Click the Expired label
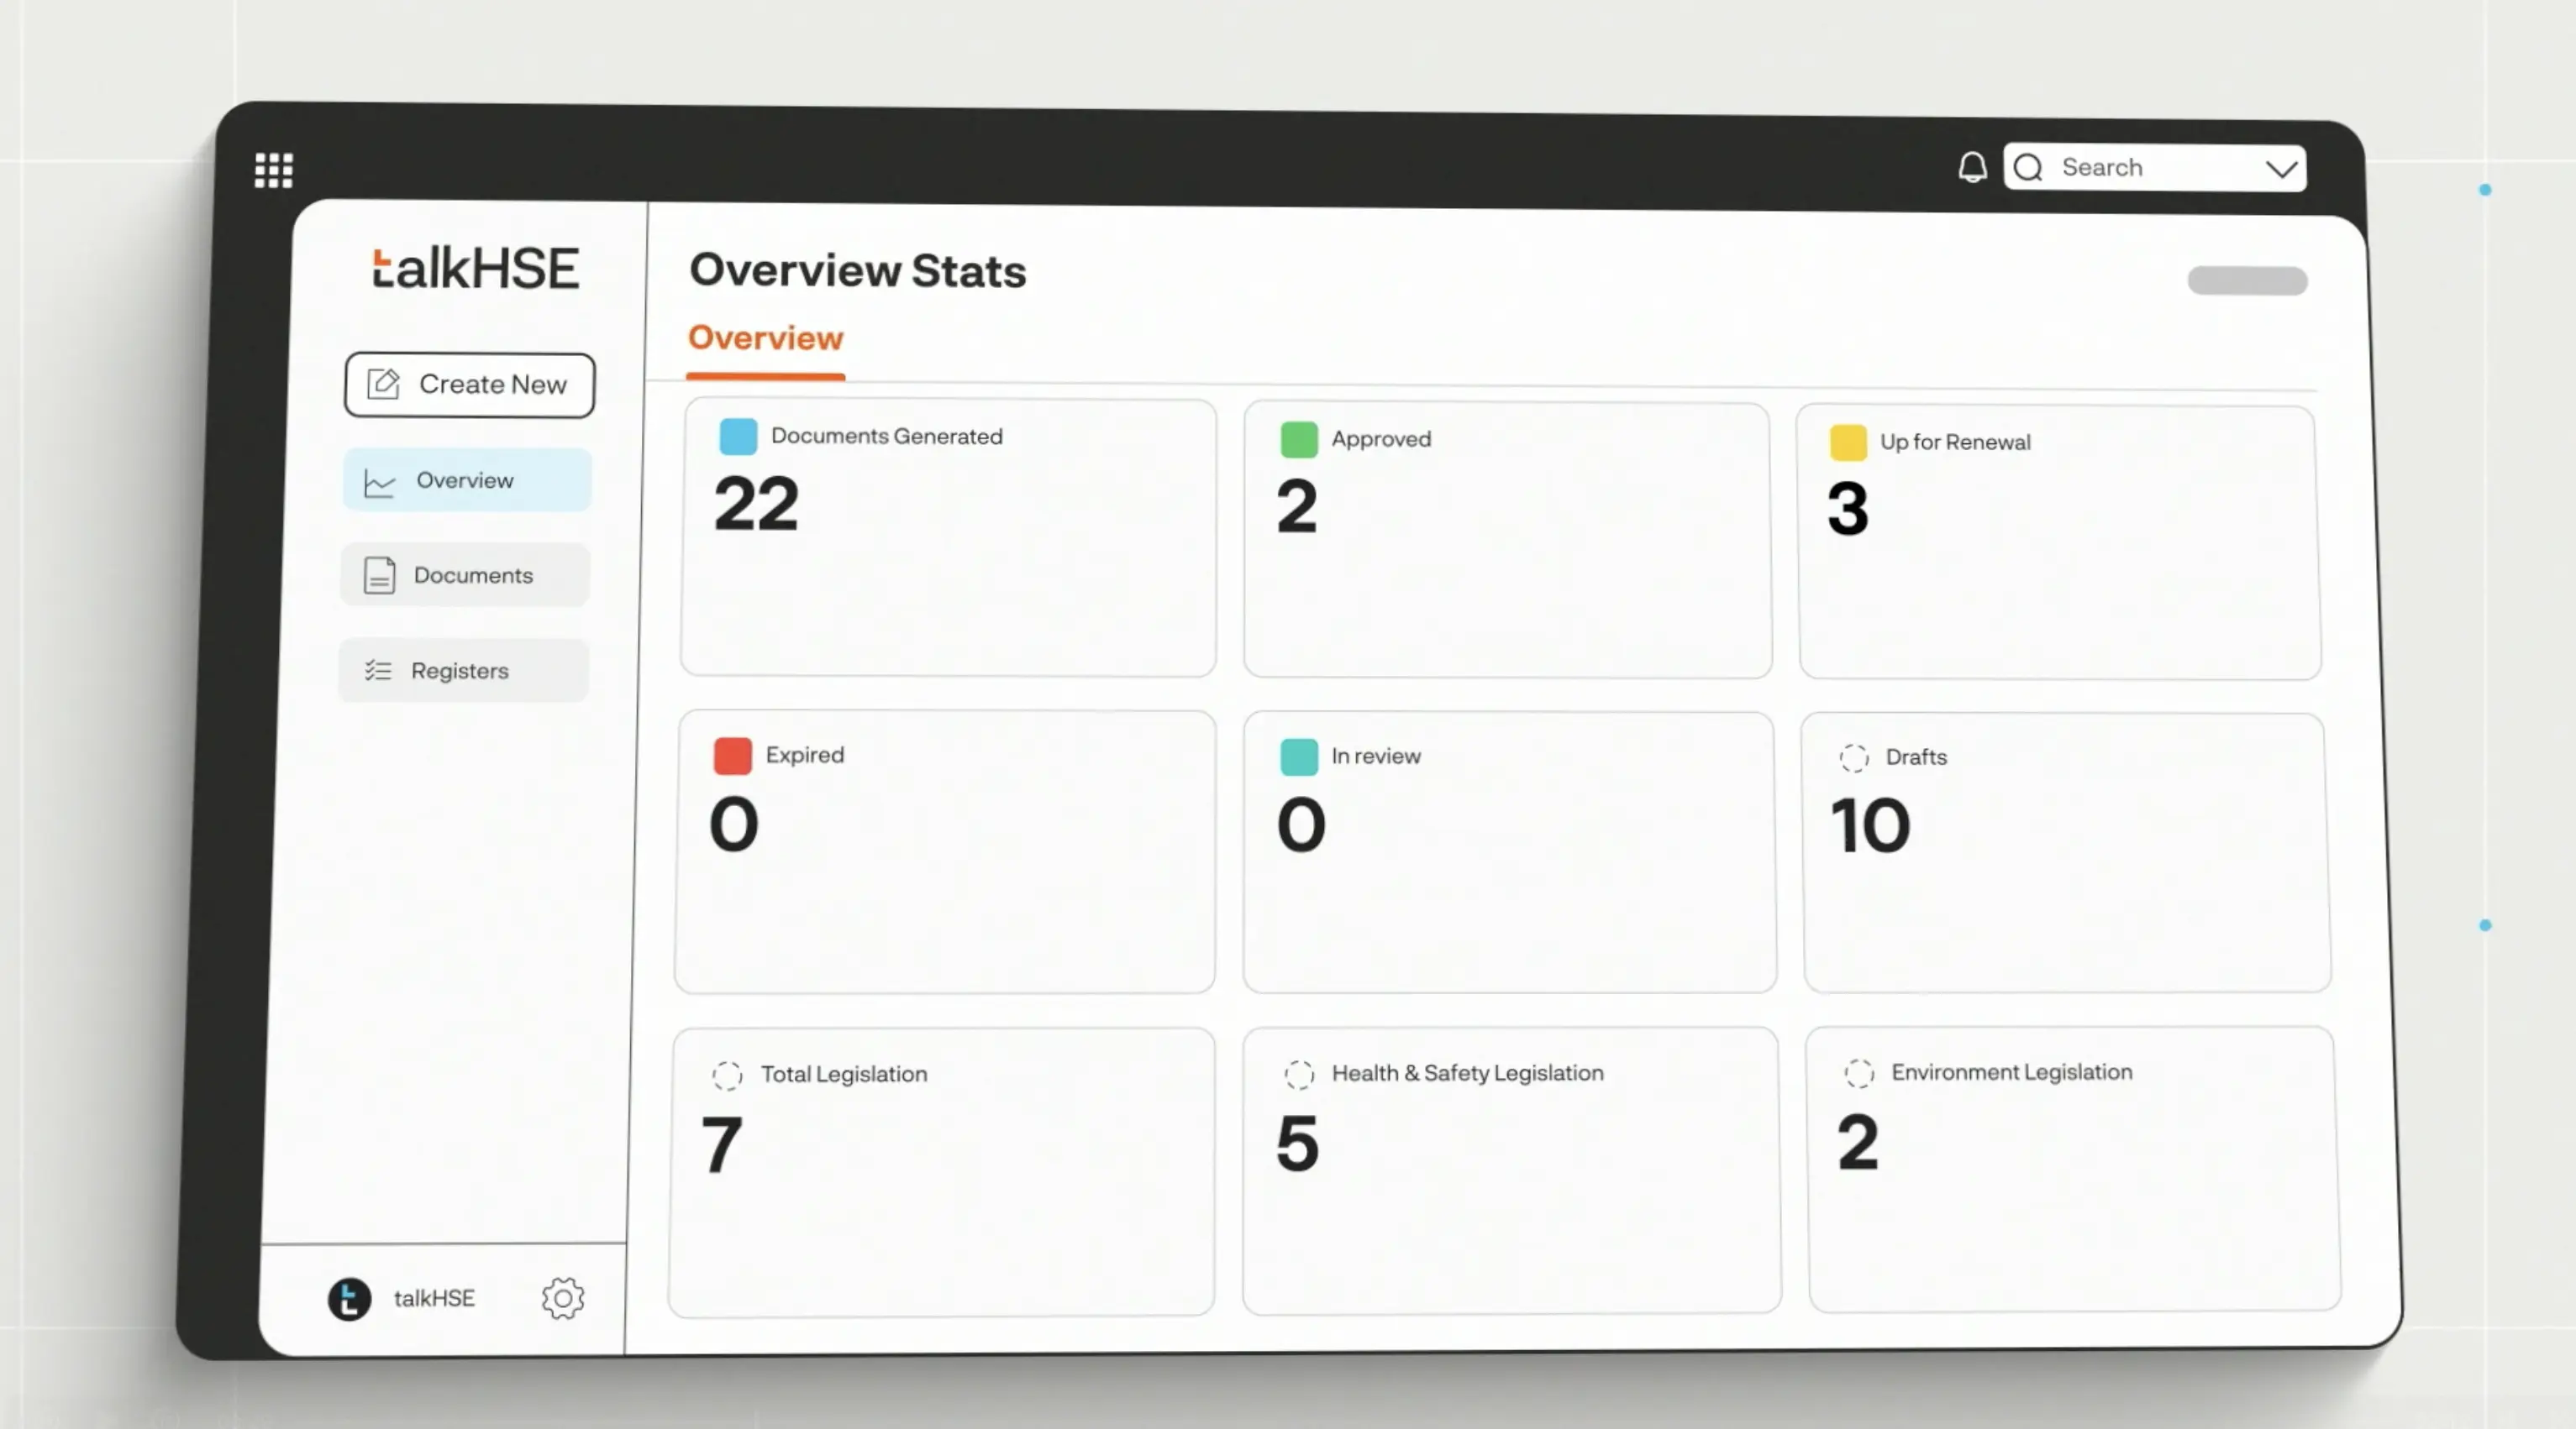This screenshot has height=1429, width=2576. click(x=805, y=755)
